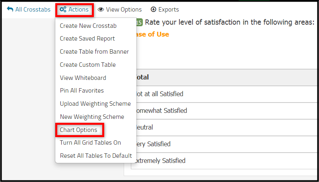Select Reset All Tables To Default
Screen dimensions: 319x182
(95, 156)
